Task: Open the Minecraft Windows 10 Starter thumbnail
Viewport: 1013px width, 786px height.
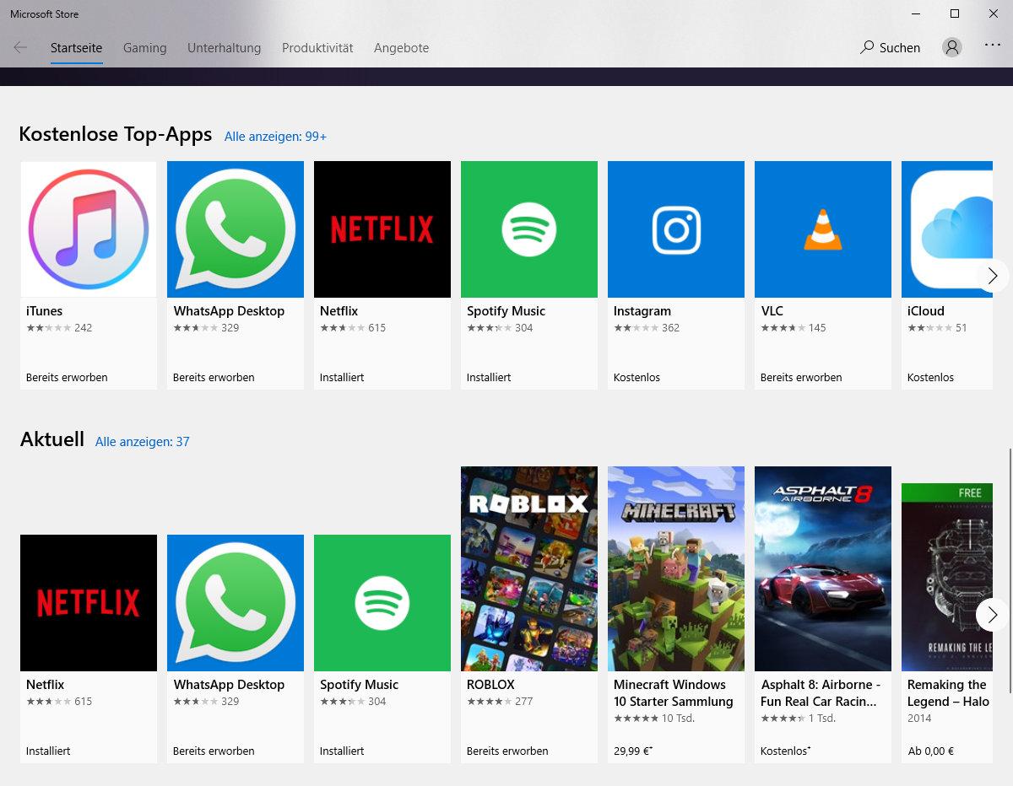Action: (675, 568)
